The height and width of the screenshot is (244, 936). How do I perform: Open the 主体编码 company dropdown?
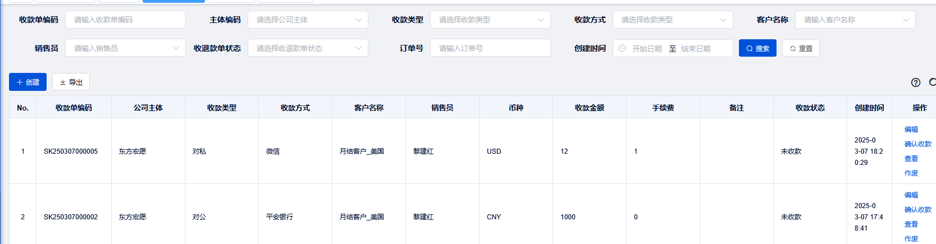(x=307, y=20)
